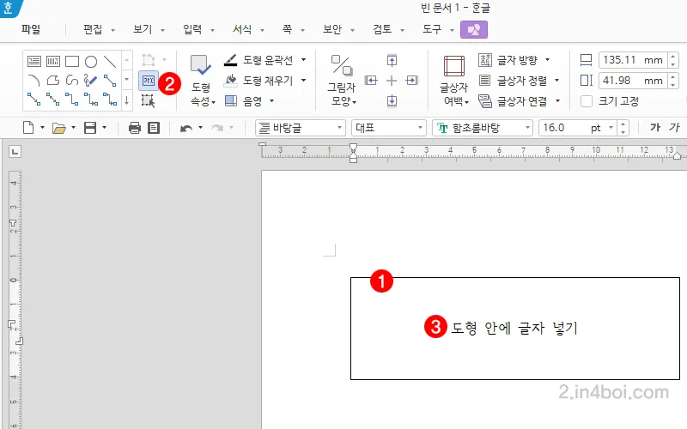This screenshot has width=687, height=429.
Task: Select the ellipse shape tool
Action: click(x=91, y=61)
